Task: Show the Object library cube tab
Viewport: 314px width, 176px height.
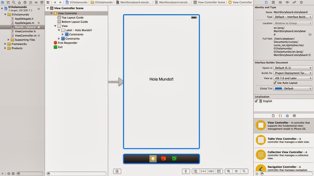Action: 287,116
